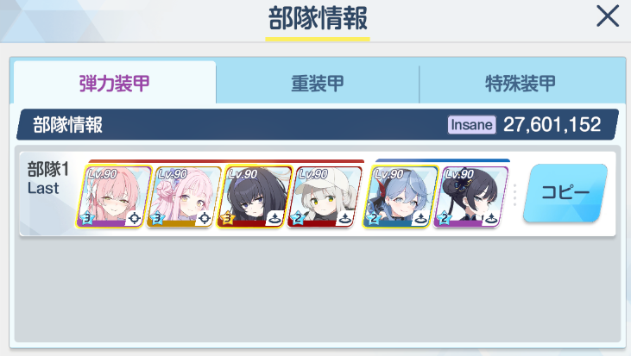Click the Insane difficulty badge
This screenshot has height=356, width=631.
(x=472, y=125)
